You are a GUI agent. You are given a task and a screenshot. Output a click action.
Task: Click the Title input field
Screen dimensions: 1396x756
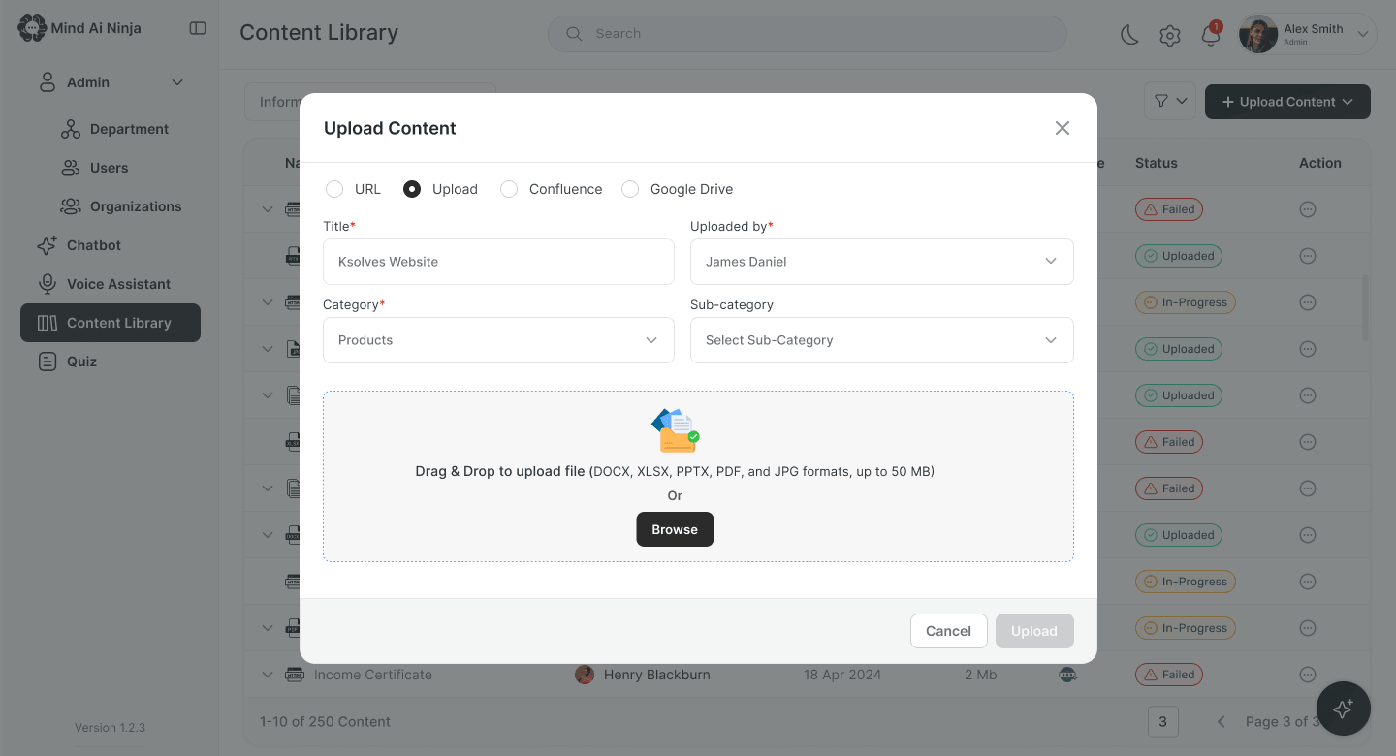pos(498,262)
